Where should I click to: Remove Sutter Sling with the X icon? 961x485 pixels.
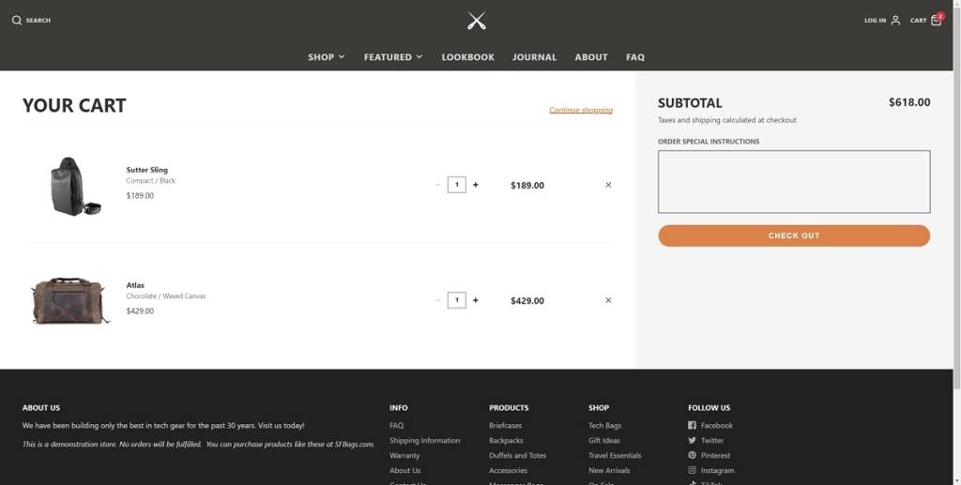click(x=608, y=185)
